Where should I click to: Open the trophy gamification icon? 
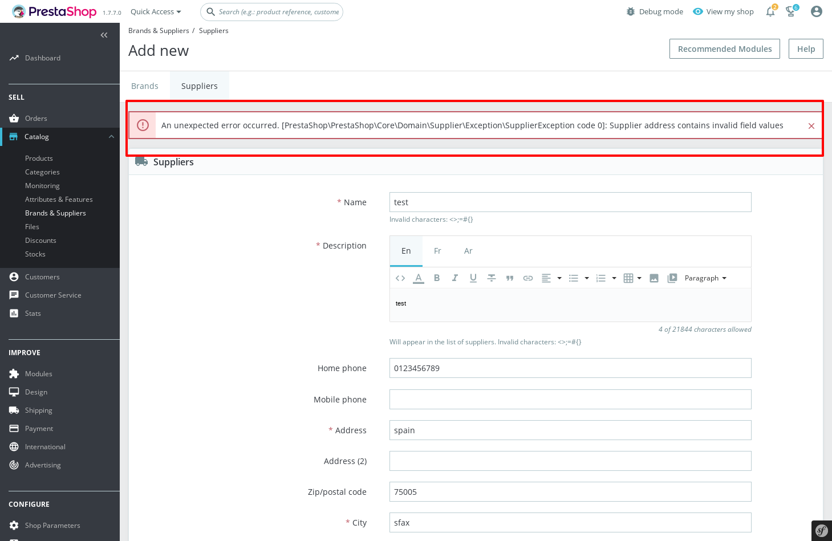click(x=791, y=11)
